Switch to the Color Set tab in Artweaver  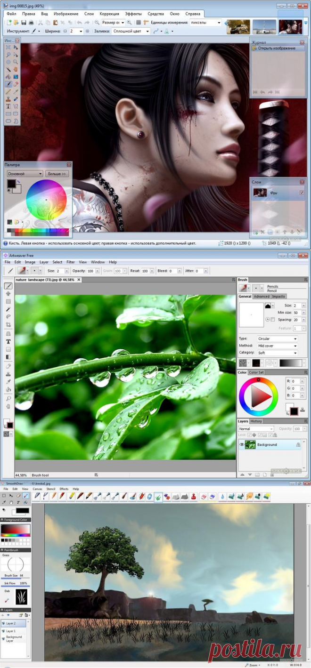[x=257, y=372]
